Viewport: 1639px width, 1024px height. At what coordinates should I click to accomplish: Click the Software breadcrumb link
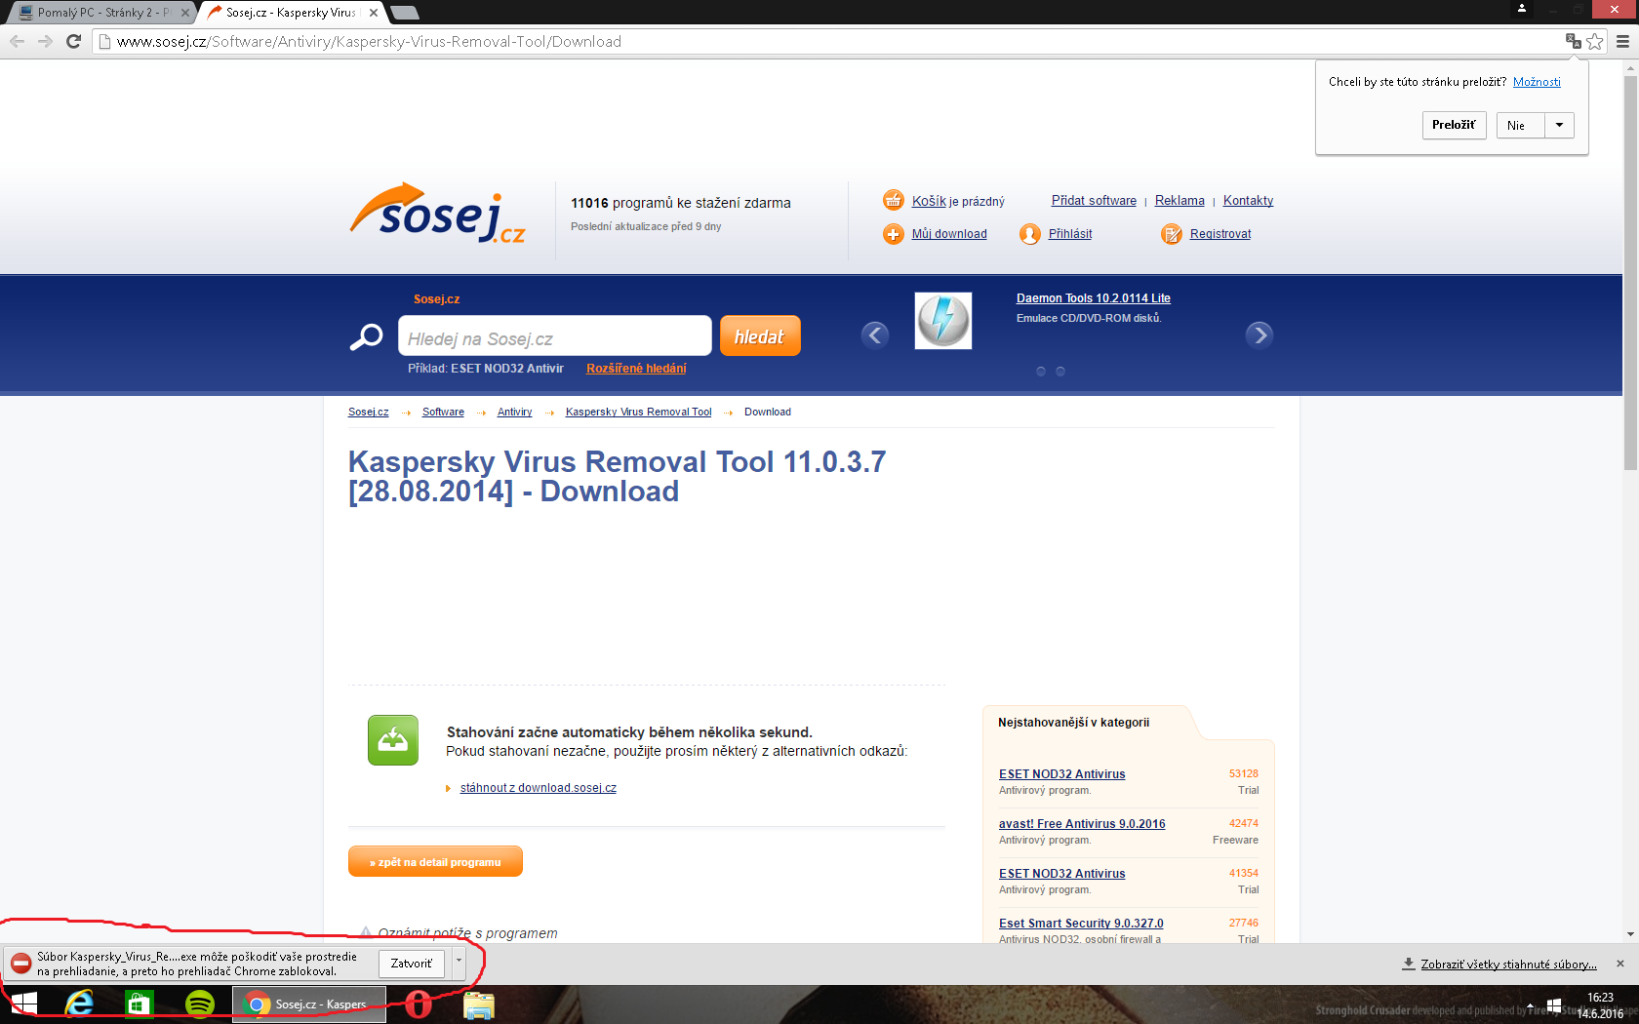(x=443, y=412)
